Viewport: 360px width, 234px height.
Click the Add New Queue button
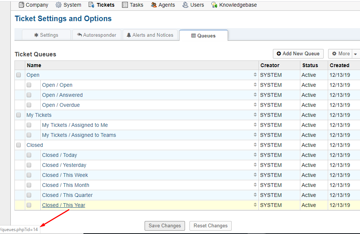point(298,54)
